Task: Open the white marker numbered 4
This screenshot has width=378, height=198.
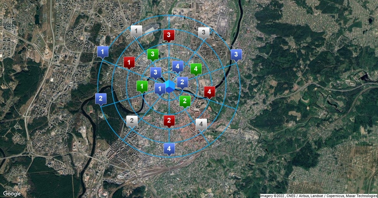Action: point(201,124)
